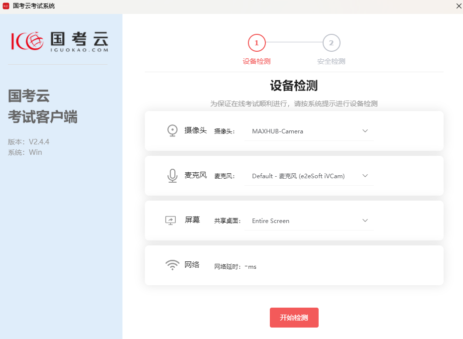Switch to the 设备检测 step label
The width and height of the screenshot is (463, 339).
click(x=257, y=62)
